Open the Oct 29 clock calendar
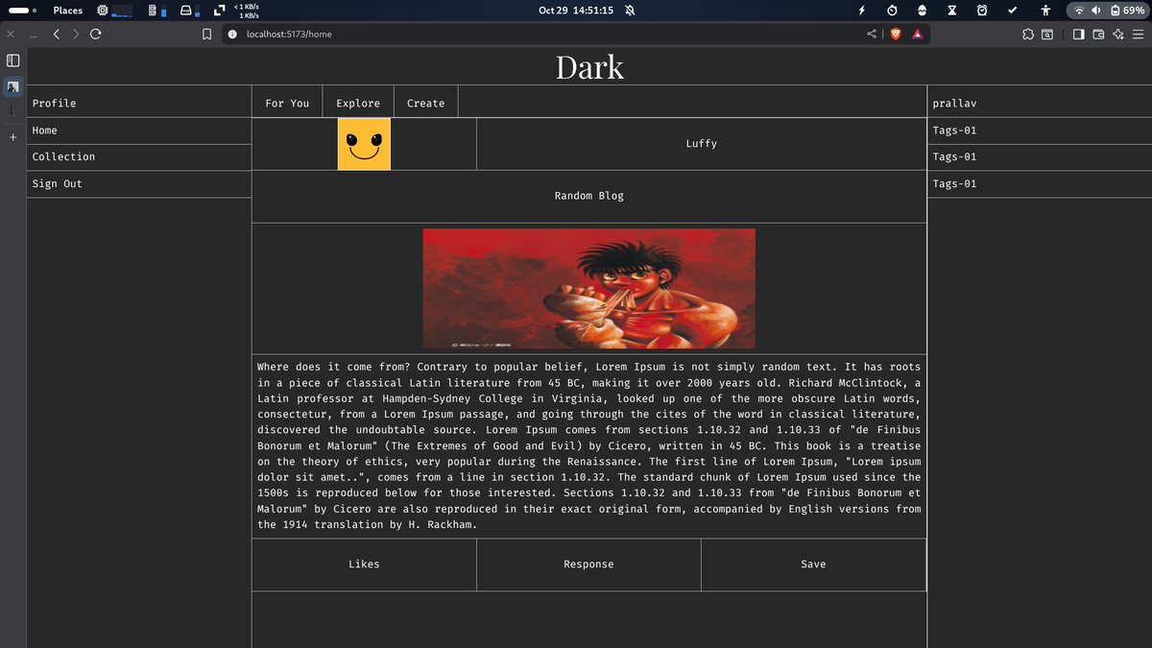 tap(576, 11)
